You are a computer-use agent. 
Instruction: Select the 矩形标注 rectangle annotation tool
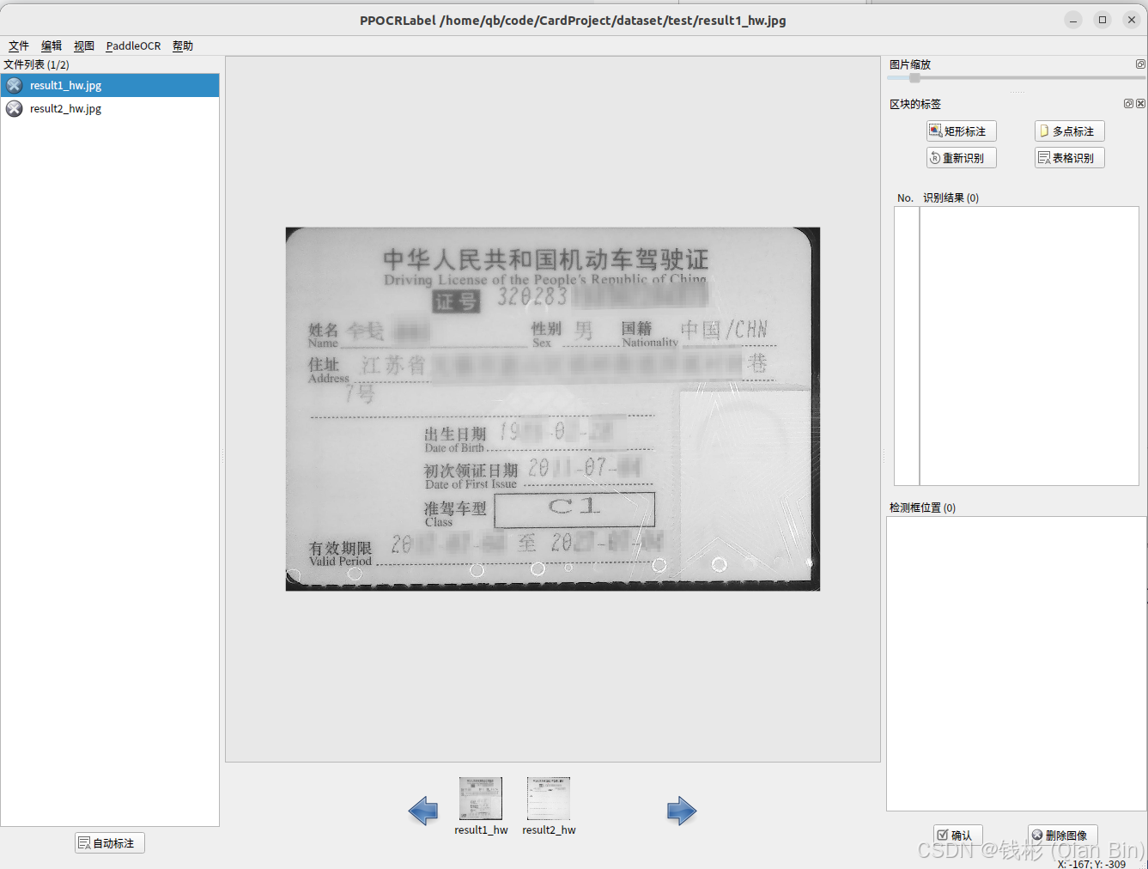click(960, 131)
